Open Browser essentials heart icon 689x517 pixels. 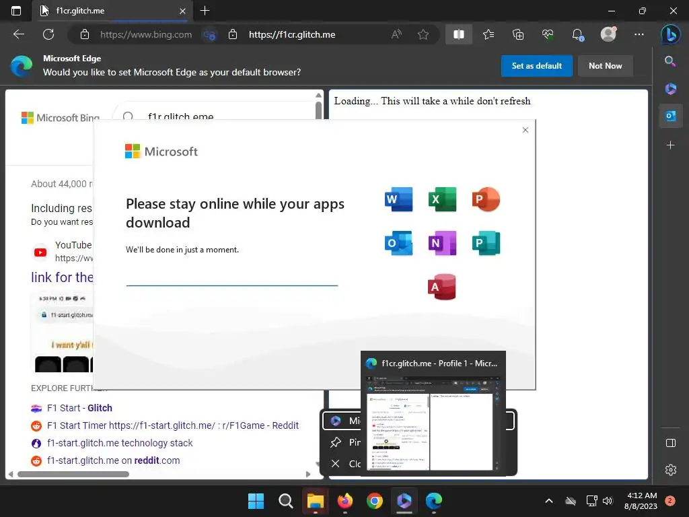[x=548, y=34]
